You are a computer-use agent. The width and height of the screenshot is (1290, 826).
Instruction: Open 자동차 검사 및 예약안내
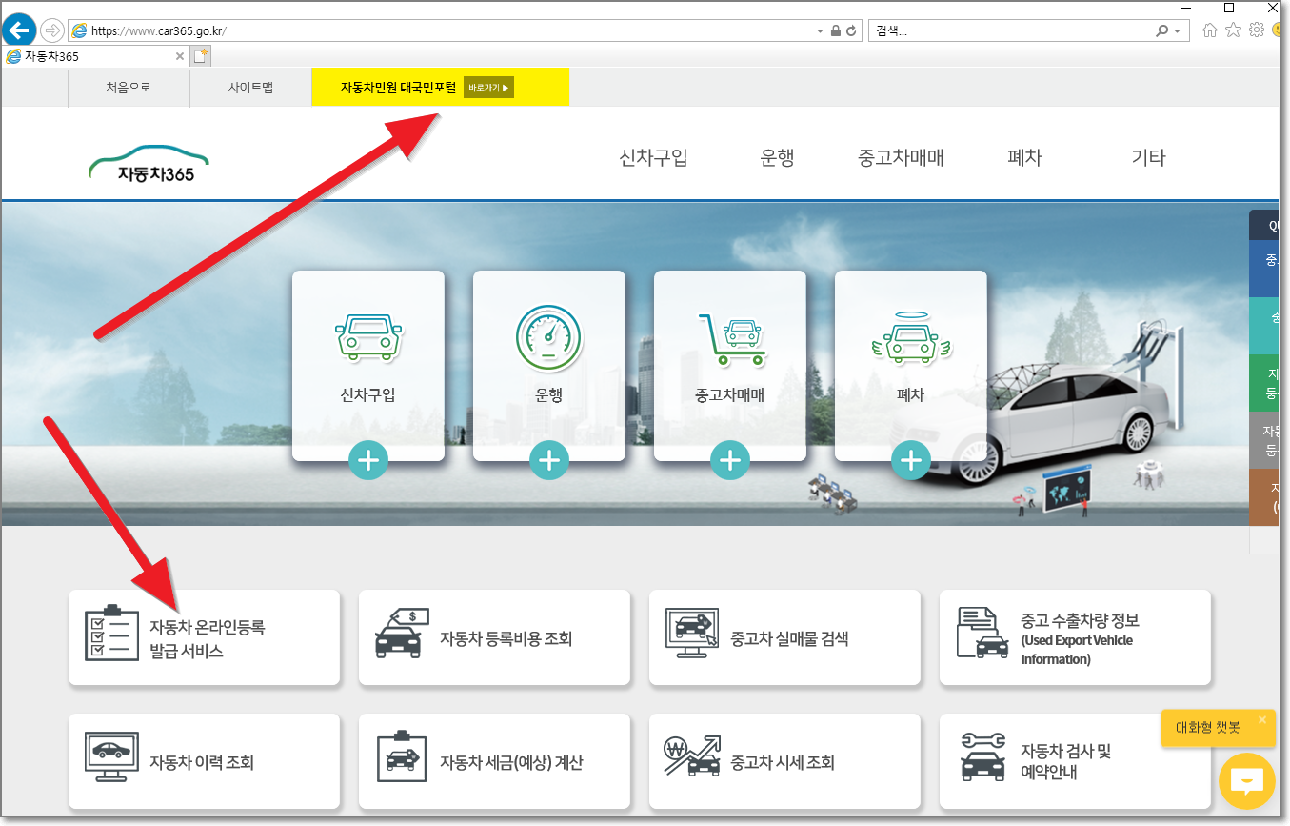click(1075, 761)
